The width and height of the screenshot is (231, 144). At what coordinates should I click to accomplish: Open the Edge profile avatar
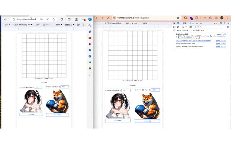click(76, 19)
